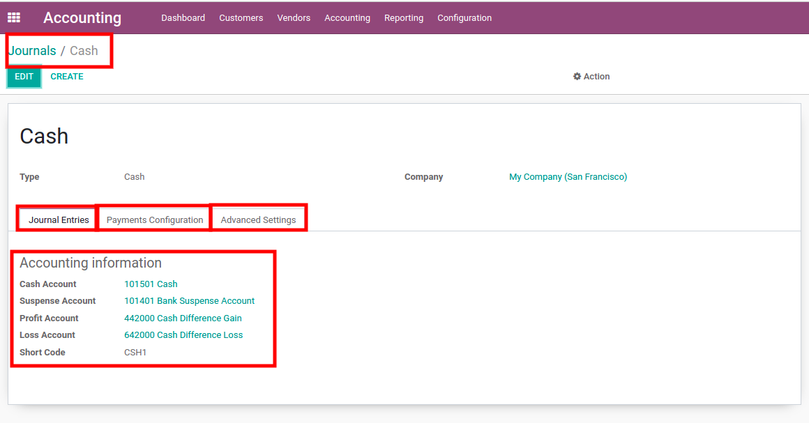809x423 pixels.
Task: Switch to the Payments Configuration tab
Action: pyautogui.click(x=155, y=220)
